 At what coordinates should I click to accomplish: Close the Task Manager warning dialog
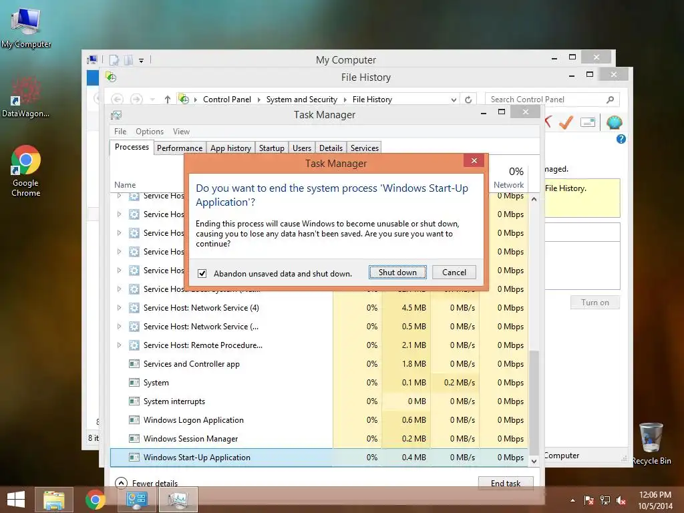[x=474, y=161]
